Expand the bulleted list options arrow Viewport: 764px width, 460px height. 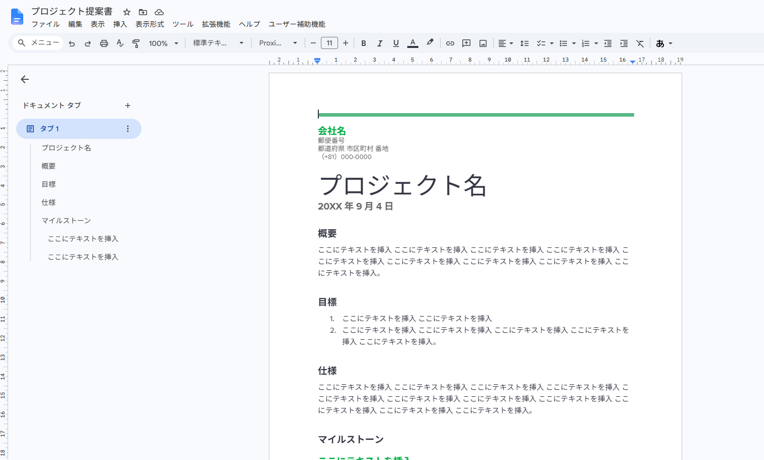(x=574, y=43)
